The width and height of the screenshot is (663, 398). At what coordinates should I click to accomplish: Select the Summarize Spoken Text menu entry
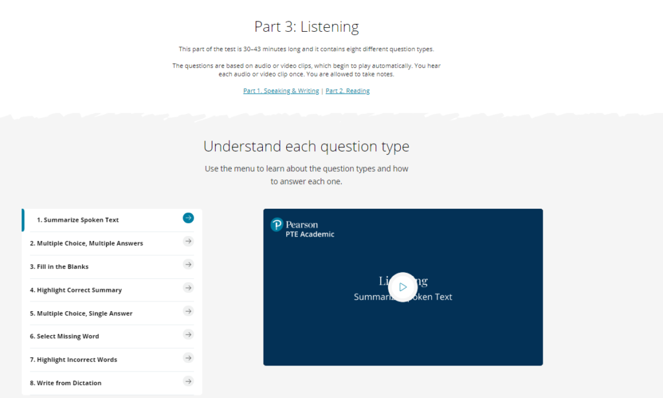point(78,220)
